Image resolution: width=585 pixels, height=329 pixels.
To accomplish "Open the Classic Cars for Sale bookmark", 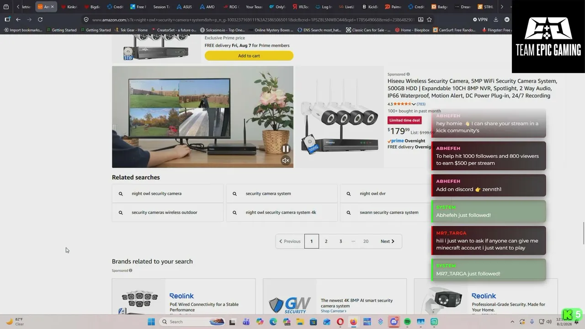I will [368, 30].
